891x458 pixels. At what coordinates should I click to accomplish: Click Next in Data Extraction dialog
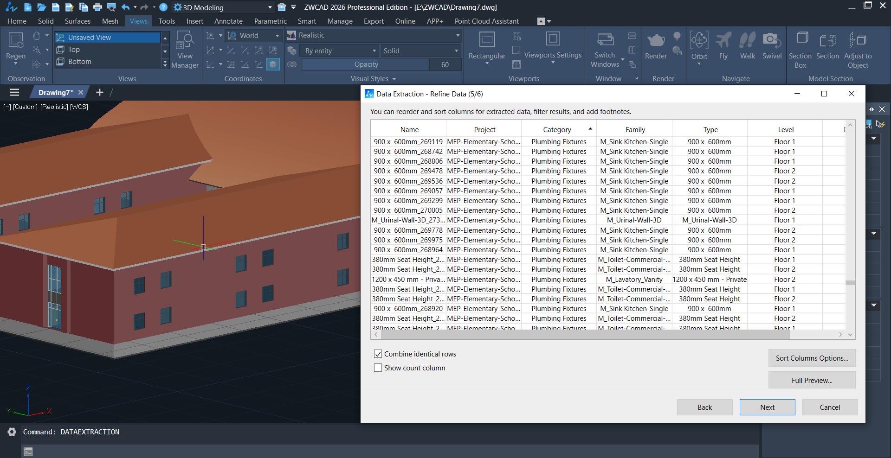point(767,407)
